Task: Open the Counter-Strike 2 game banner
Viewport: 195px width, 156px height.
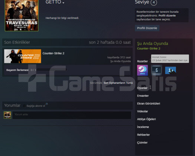Action: 23,56
